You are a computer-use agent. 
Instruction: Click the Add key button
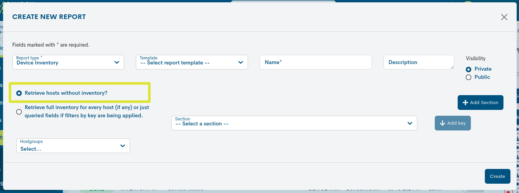453,123
